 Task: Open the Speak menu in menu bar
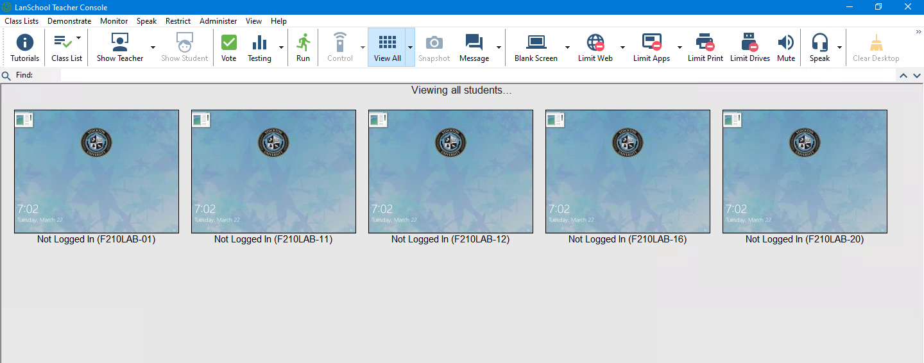click(x=146, y=21)
